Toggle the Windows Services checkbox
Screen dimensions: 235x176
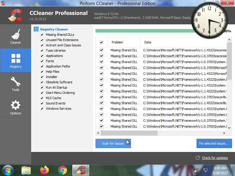pyautogui.click(x=42, y=109)
